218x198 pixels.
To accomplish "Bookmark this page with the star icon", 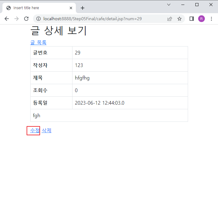I will tap(179, 19).
